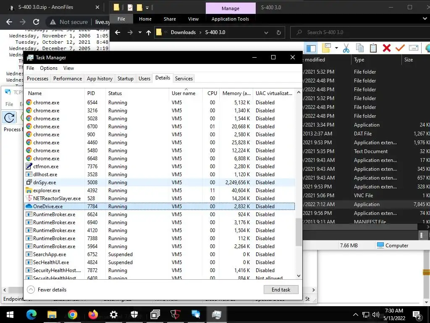Open the Task Manager File menu

[x=30, y=68]
